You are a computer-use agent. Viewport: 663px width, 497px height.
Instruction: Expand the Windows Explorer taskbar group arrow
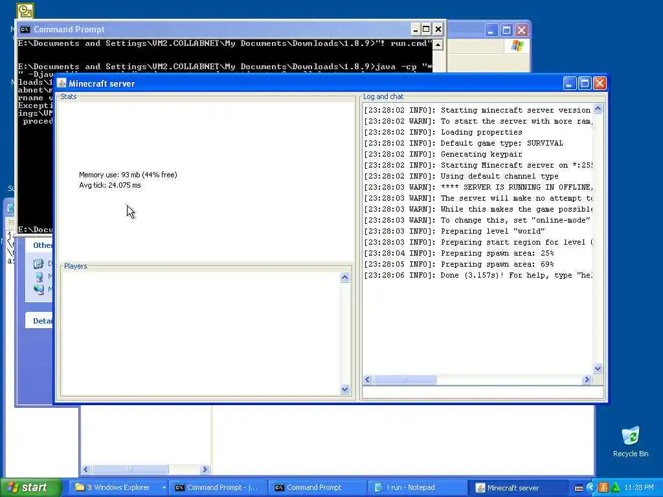point(164,488)
